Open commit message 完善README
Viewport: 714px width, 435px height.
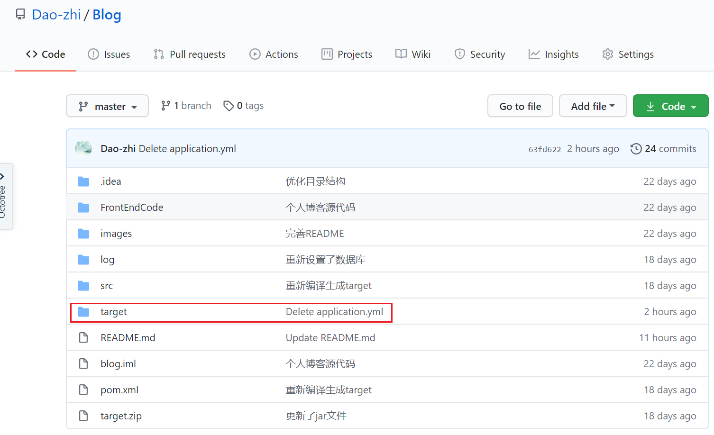click(x=315, y=234)
